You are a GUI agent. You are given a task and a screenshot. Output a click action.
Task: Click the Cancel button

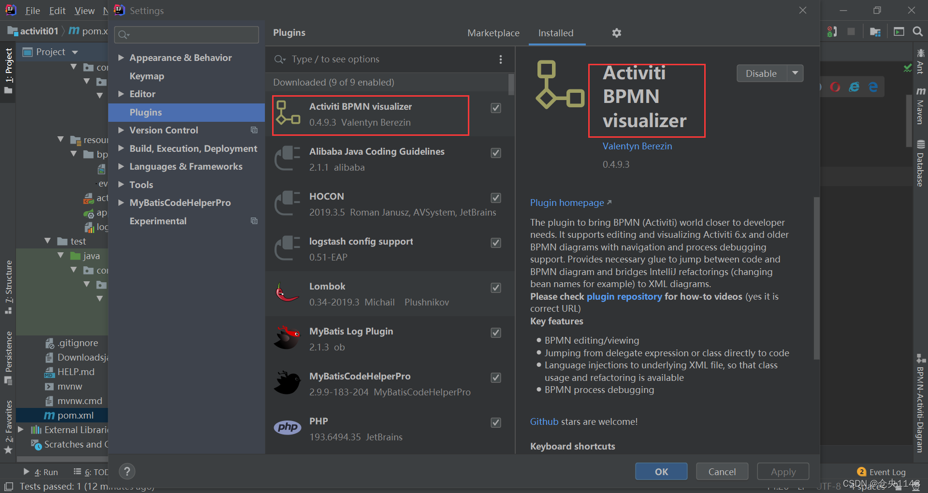[722, 471]
